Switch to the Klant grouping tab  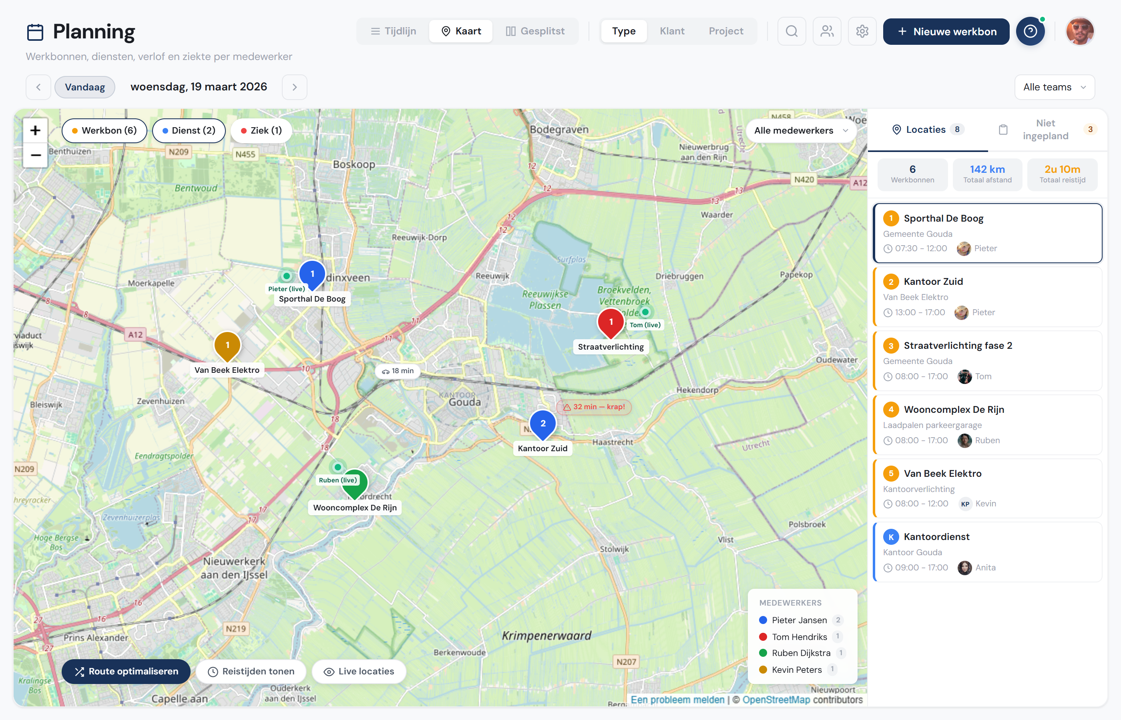click(672, 31)
